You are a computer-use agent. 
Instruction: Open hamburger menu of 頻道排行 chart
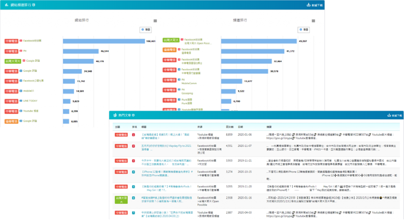(x=313, y=21)
